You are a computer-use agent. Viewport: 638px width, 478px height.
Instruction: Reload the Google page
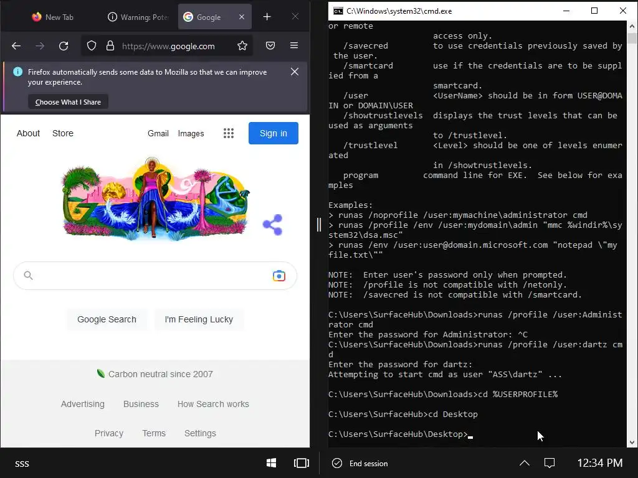pyautogui.click(x=64, y=46)
